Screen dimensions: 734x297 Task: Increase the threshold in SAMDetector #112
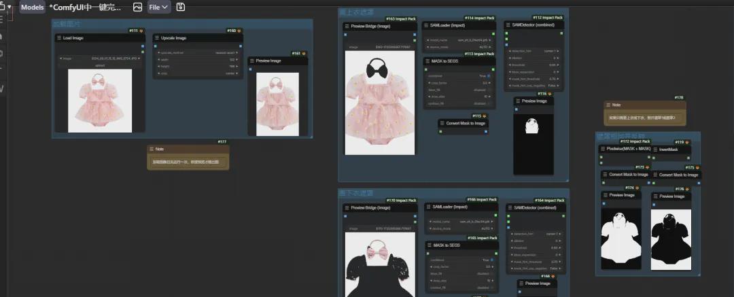pos(559,65)
